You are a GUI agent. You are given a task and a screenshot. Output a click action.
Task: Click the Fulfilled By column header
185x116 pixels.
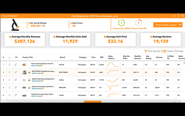click(171, 57)
